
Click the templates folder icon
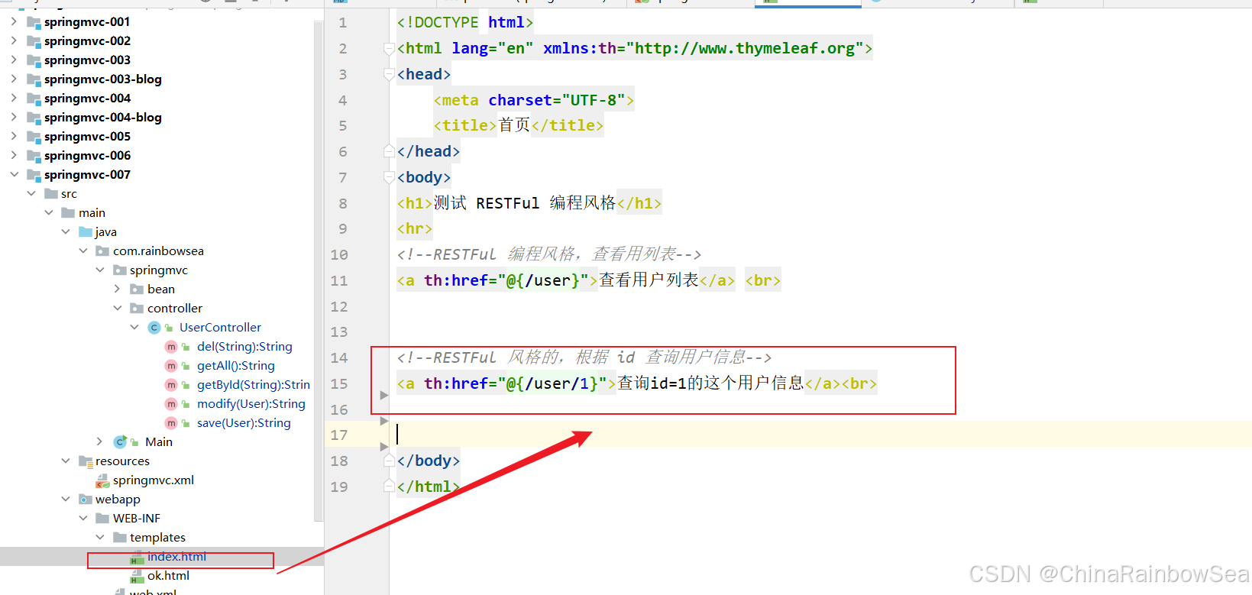120,537
